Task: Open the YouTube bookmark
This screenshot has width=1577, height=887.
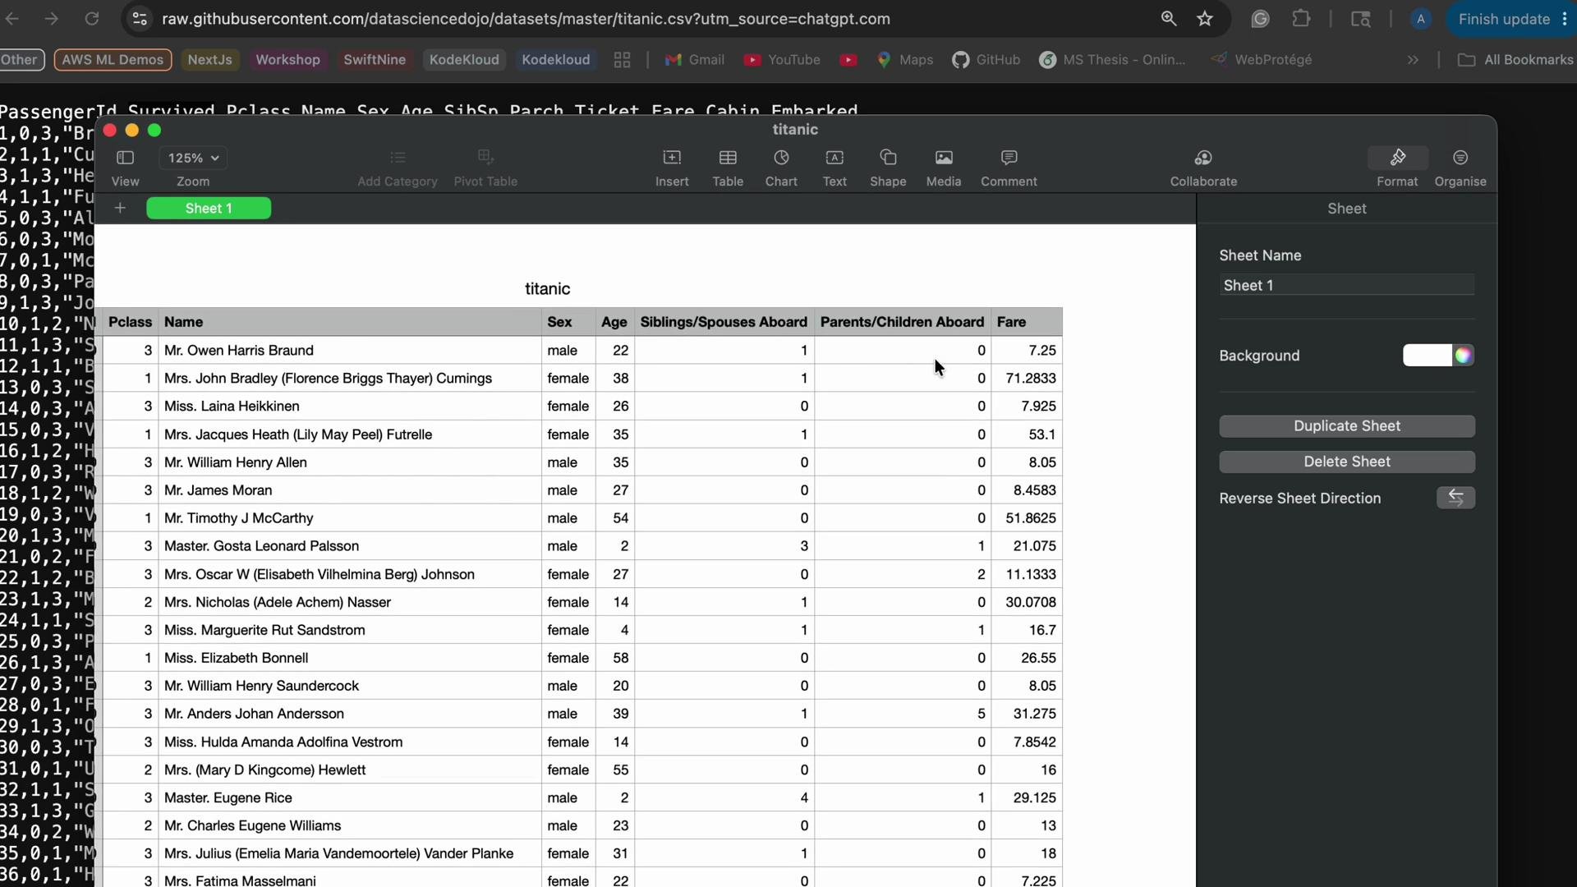Action: click(782, 60)
